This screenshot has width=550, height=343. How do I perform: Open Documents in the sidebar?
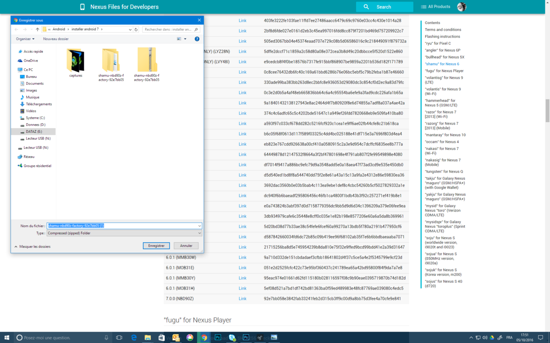pos(35,83)
